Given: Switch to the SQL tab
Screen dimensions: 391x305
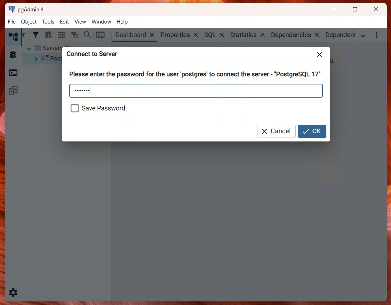Looking at the screenshot, I should point(210,35).
